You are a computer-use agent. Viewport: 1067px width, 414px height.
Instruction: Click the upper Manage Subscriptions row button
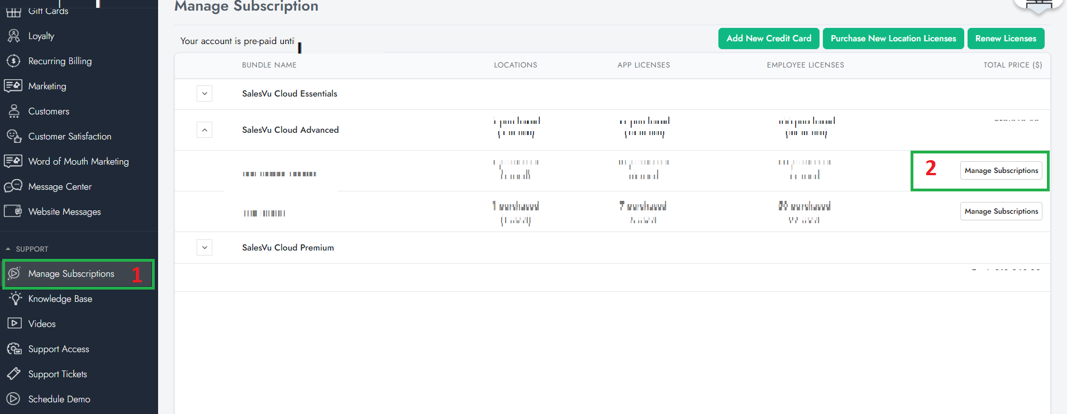pyautogui.click(x=1001, y=171)
